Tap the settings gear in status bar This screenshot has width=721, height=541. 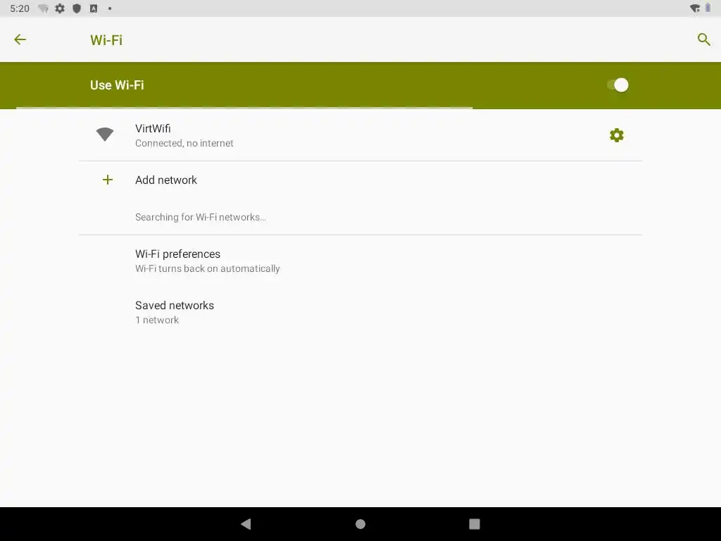coord(60,8)
